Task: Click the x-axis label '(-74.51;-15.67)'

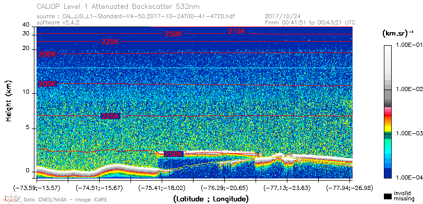Action: point(99,187)
